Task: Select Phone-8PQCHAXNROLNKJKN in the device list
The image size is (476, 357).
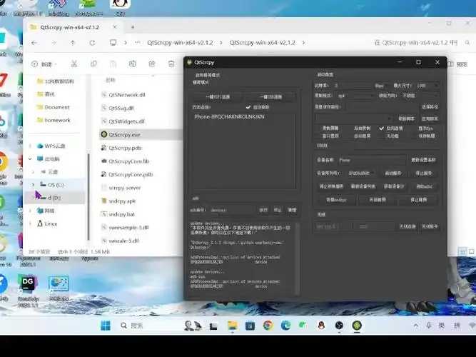Action: coord(229,116)
